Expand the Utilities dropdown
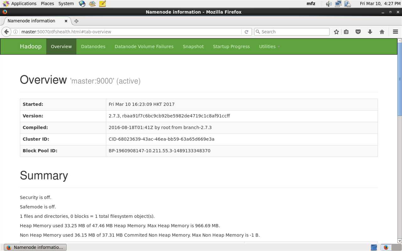The height and width of the screenshot is (251, 402). tap(269, 46)
